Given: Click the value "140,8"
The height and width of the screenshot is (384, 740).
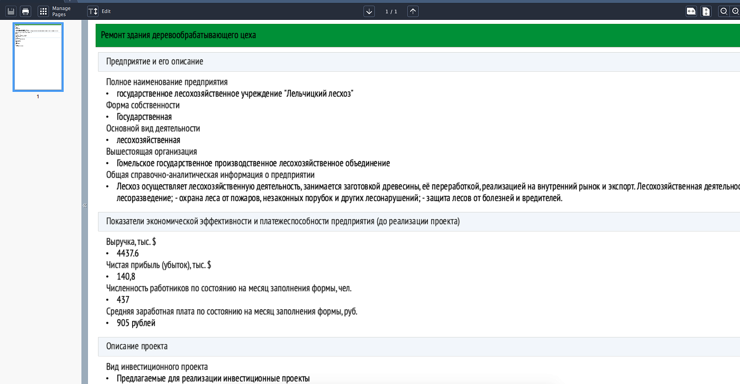Looking at the screenshot, I should (126, 277).
